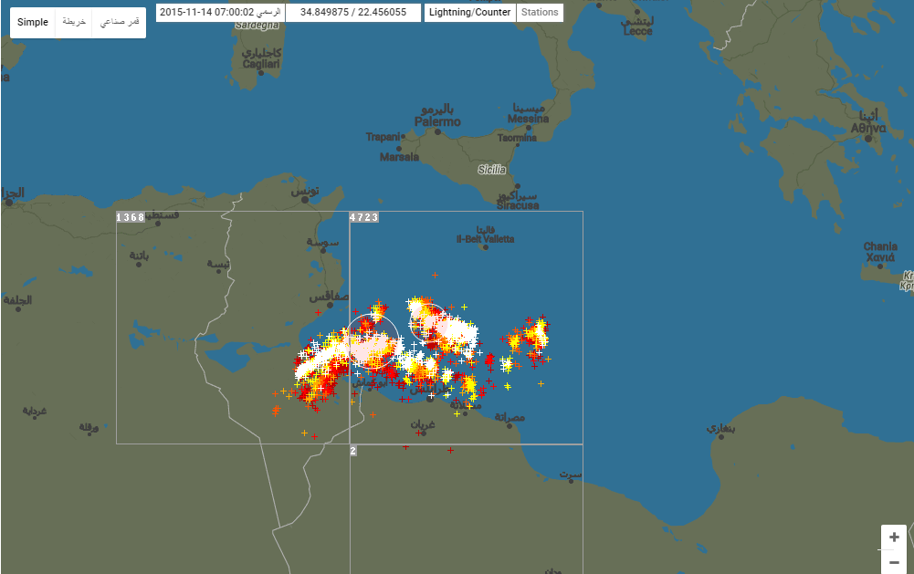
Task: Switch to the قمر صناعي satellite view
Action: pyautogui.click(x=120, y=22)
